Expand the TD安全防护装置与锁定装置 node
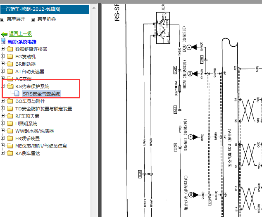This screenshot has width=262, height=217. [2, 108]
